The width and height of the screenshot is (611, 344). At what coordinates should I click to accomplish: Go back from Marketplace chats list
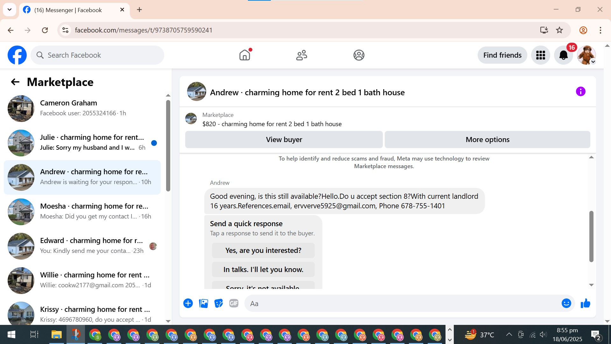[x=15, y=82]
